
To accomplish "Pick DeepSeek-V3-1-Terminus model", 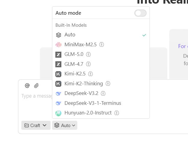I will click(x=101, y=103).
